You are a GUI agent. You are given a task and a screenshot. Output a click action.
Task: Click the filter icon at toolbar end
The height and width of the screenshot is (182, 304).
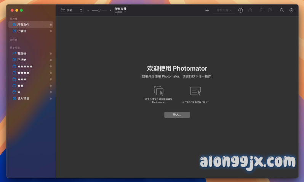point(291,10)
